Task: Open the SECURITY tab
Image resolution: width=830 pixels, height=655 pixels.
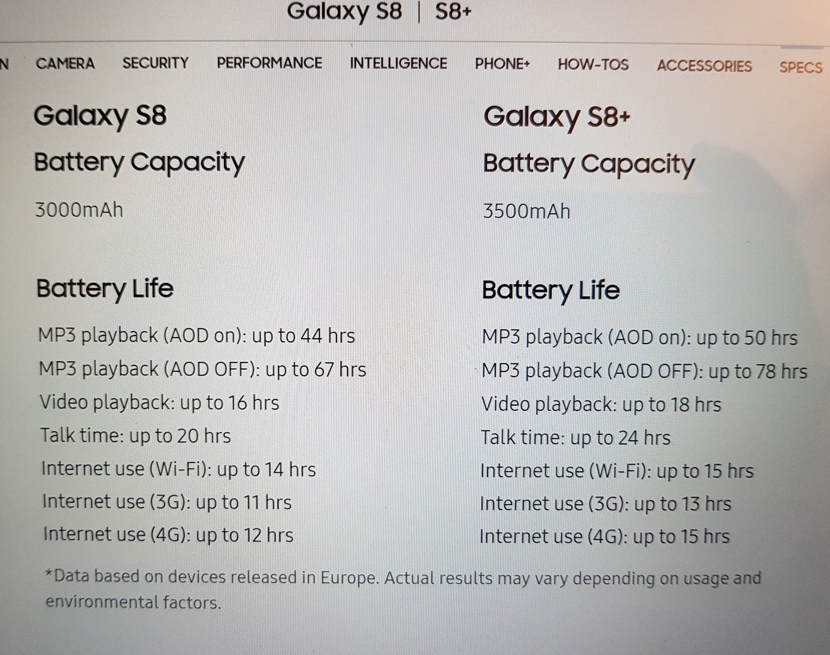Action: coord(156,63)
